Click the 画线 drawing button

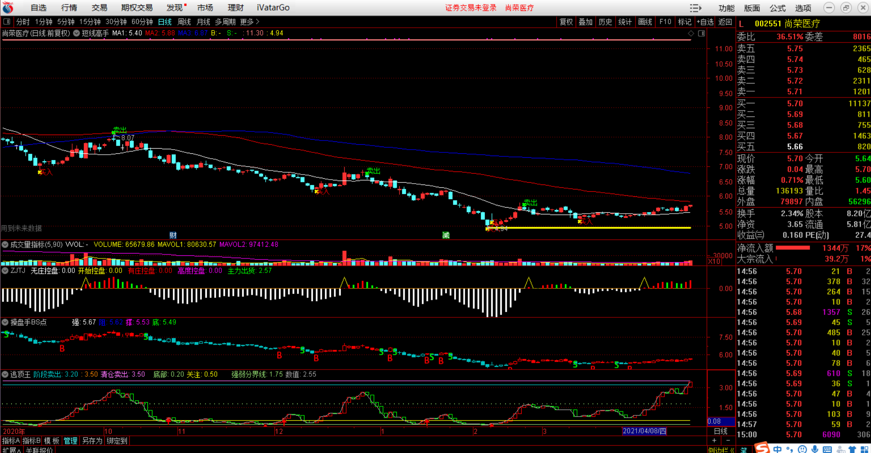[x=645, y=22]
